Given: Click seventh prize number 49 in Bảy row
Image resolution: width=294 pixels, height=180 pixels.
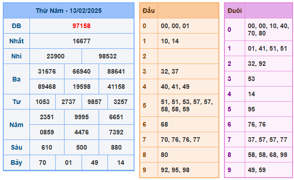Looking at the screenshot, I should [x=94, y=163].
